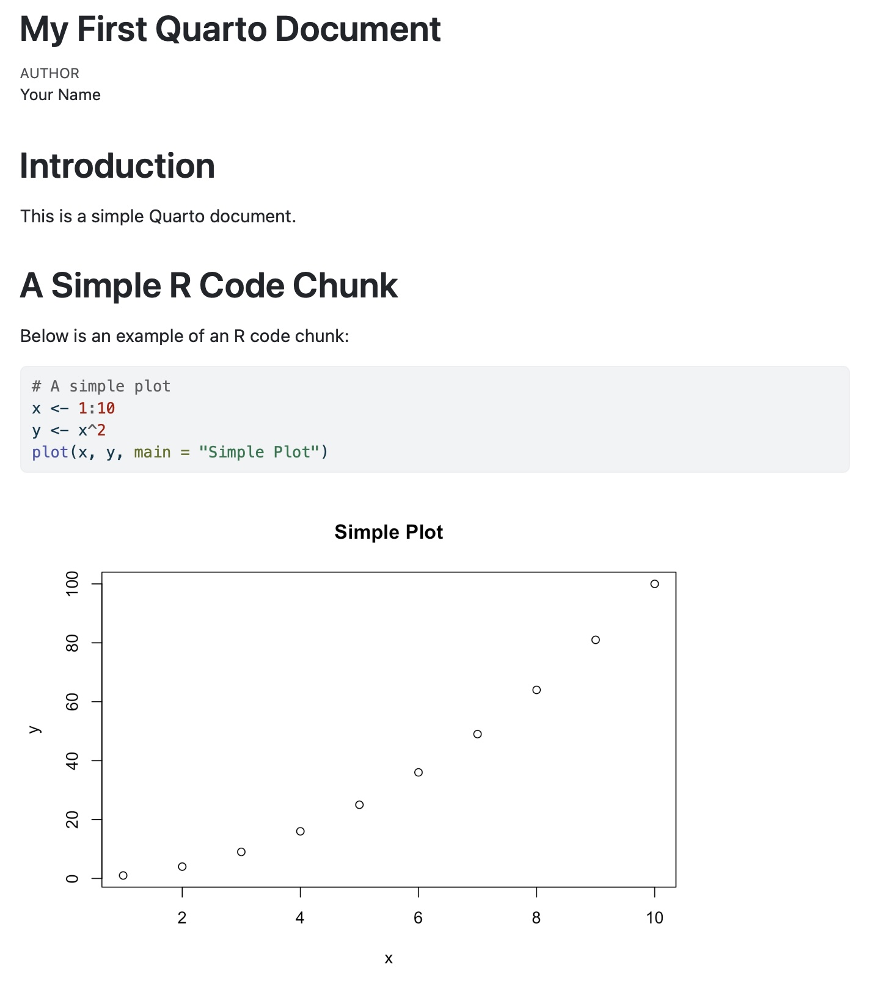
Task: Click the data point at x equals 10
Action: [x=654, y=584]
